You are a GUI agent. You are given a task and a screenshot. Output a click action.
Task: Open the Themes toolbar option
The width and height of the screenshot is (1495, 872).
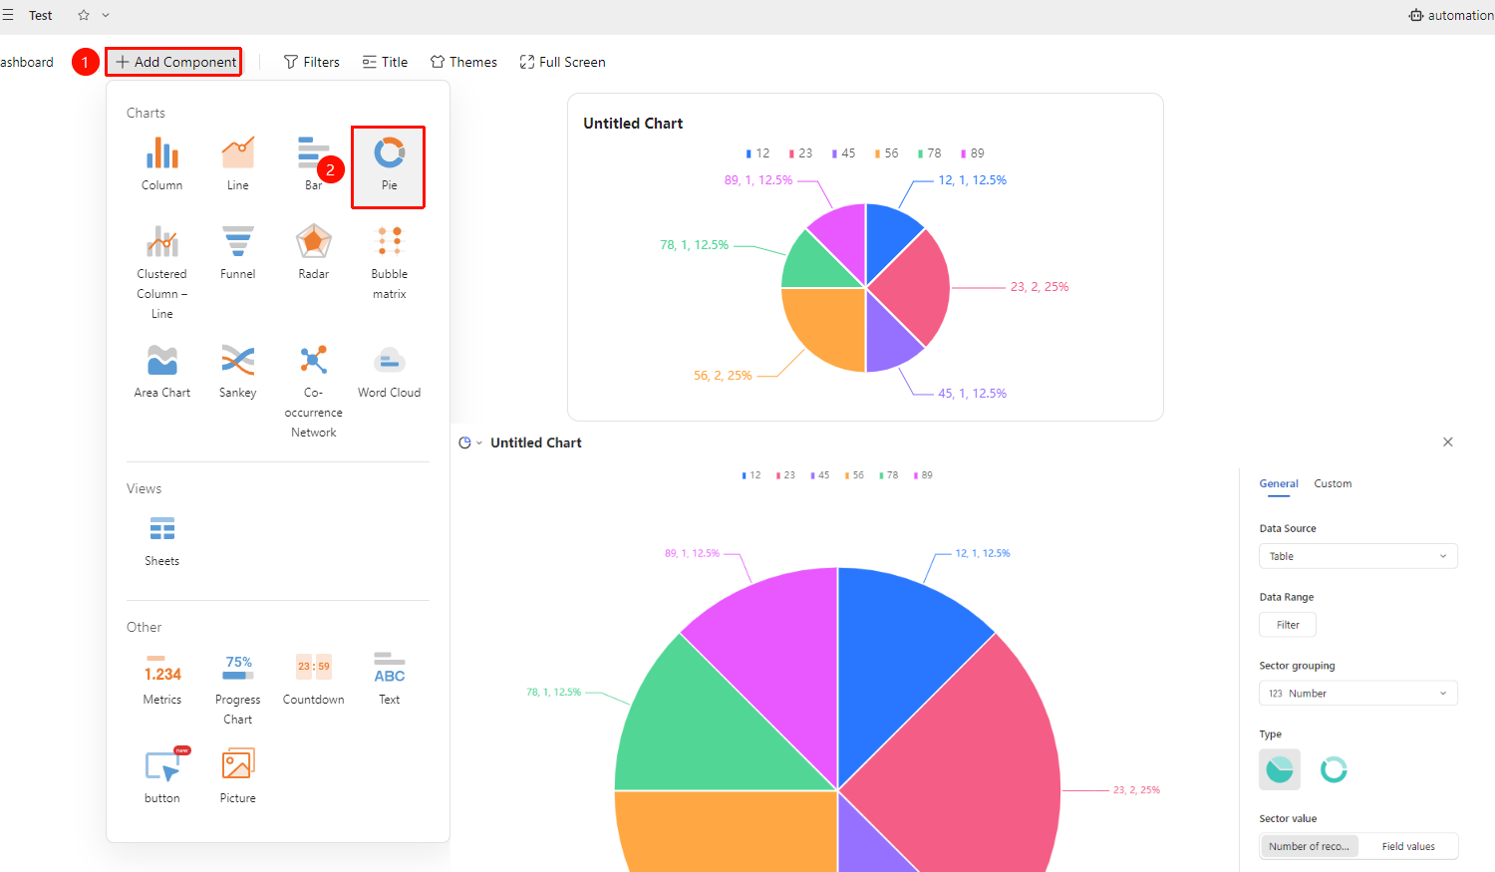tap(463, 62)
